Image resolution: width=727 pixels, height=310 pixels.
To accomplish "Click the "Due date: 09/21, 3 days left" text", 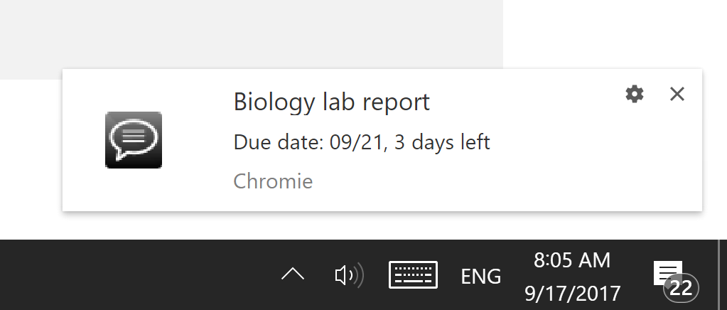I will 362,142.
